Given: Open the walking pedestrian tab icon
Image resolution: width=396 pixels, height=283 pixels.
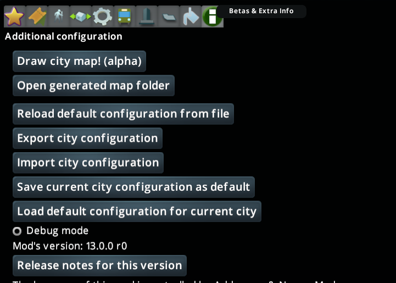Looking at the screenshot, I should coord(58,16).
